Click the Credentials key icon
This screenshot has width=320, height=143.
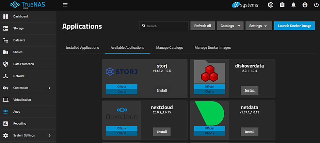pos(5,88)
